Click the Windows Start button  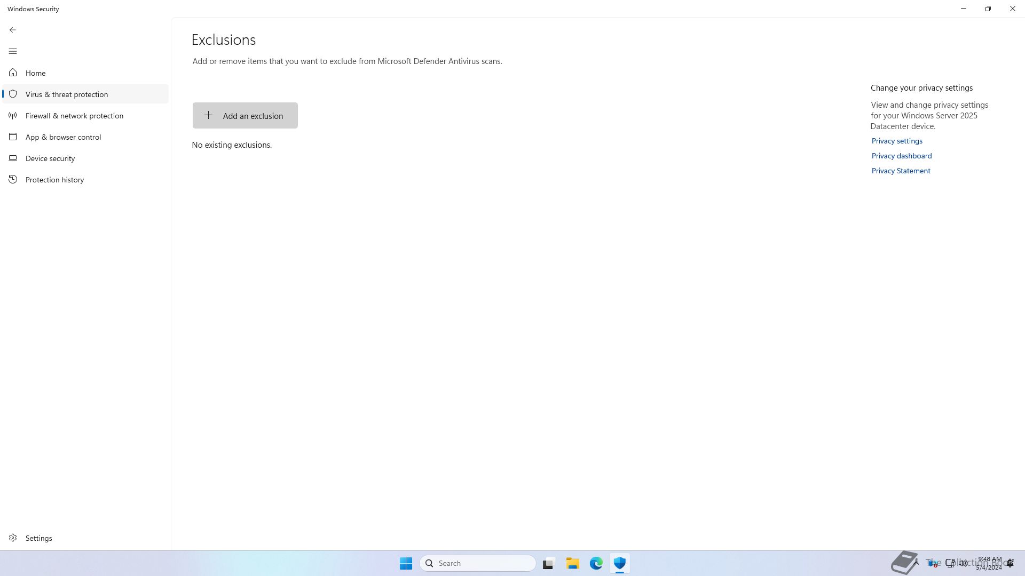pyautogui.click(x=406, y=563)
